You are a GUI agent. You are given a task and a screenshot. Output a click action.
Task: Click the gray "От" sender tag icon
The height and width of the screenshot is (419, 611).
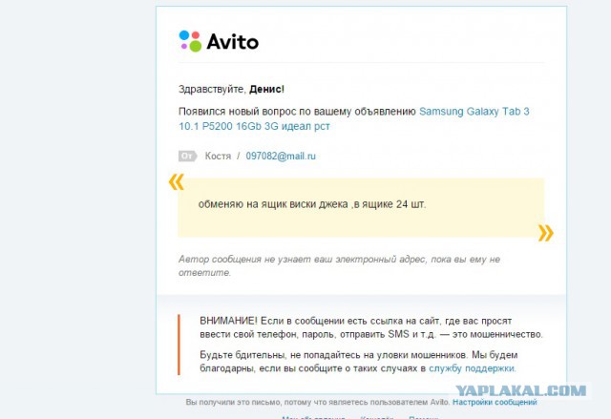click(x=188, y=157)
